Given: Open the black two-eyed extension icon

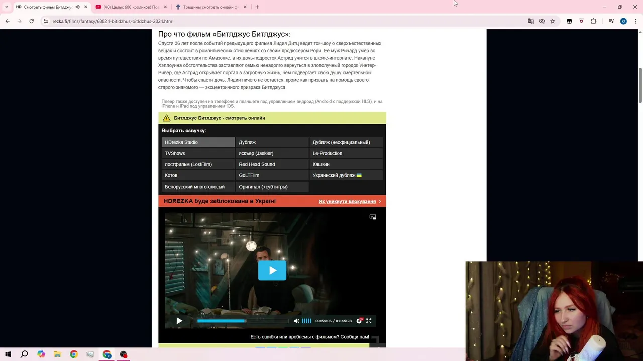Looking at the screenshot, I should click(569, 21).
